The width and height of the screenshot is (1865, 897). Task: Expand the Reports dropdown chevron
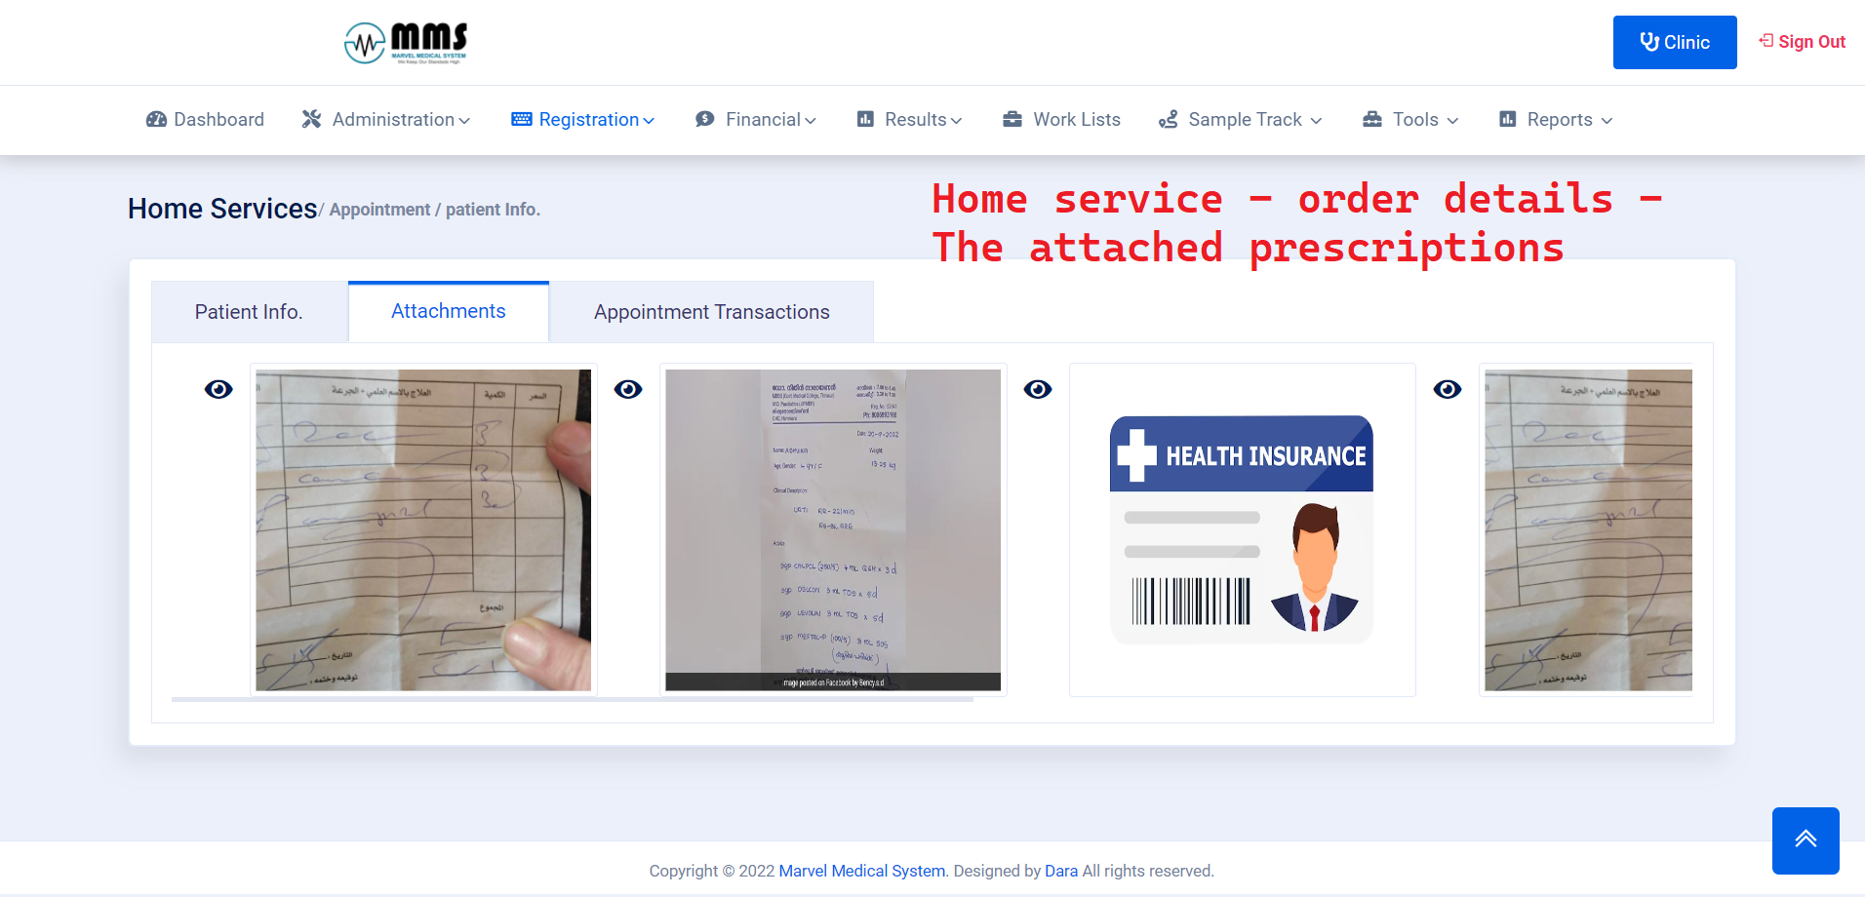[x=1606, y=120]
